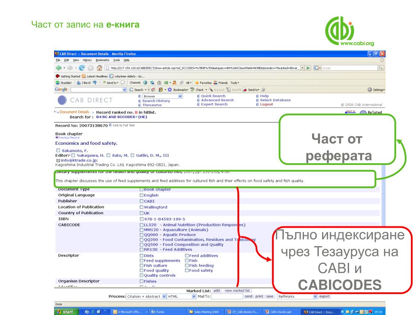The image size is (420, 315).
Task: Open the StumbleUpon Tools dropdown
Action: coord(235,83)
